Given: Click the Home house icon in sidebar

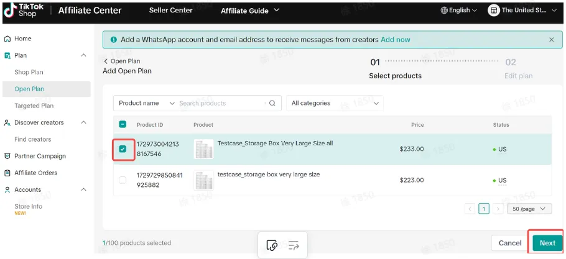Looking at the screenshot, I should pos(7,39).
